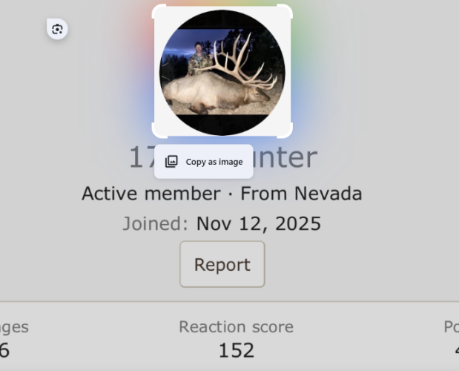Click the hunter in the profile photo
The width and height of the screenshot is (459, 371).
tap(199, 59)
